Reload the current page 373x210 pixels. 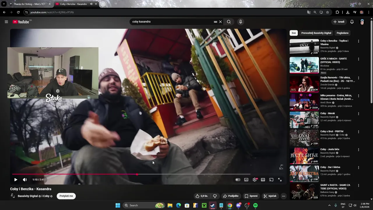18,12
